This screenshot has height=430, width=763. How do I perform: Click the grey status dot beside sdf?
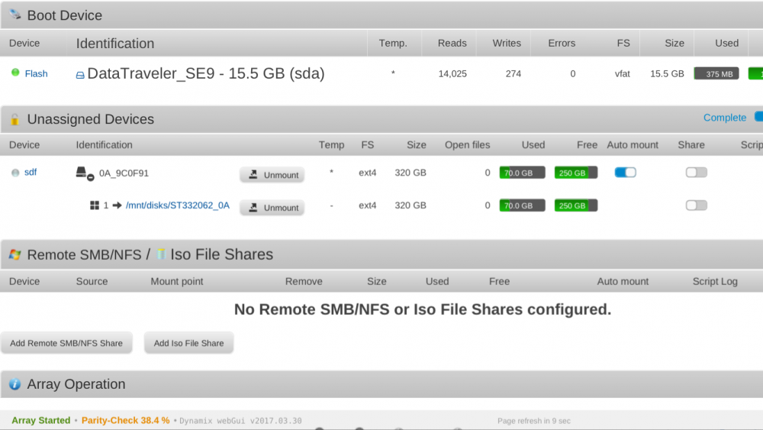click(x=15, y=173)
